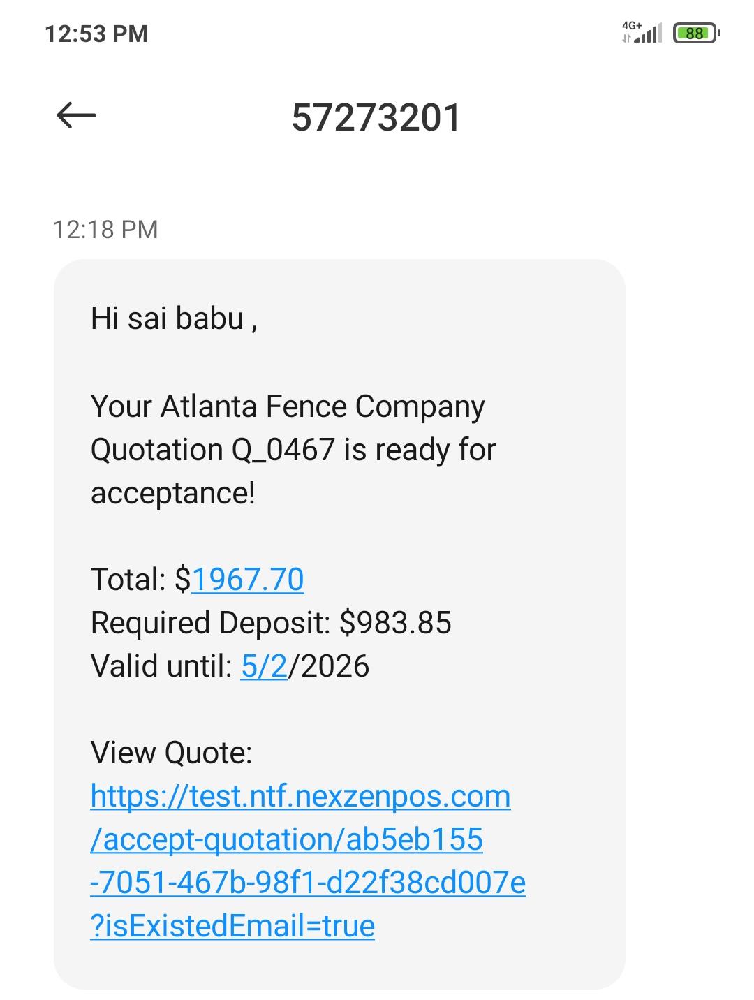
Task: Tap the "acceptance!" text line
Action: click(173, 493)
